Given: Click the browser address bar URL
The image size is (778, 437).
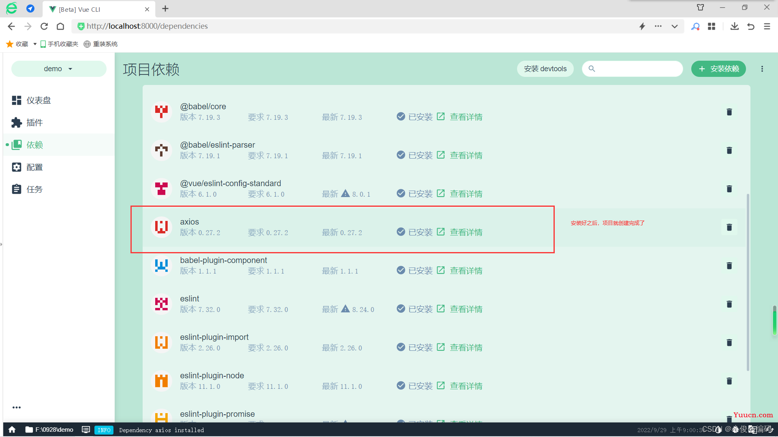Looking at the screenshot, I should coord(147,26).
